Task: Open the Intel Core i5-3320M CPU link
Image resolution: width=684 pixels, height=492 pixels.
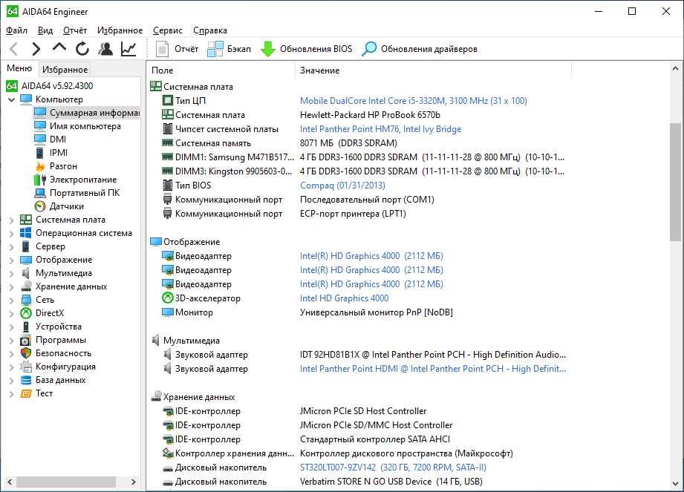Action: point(413,101)
